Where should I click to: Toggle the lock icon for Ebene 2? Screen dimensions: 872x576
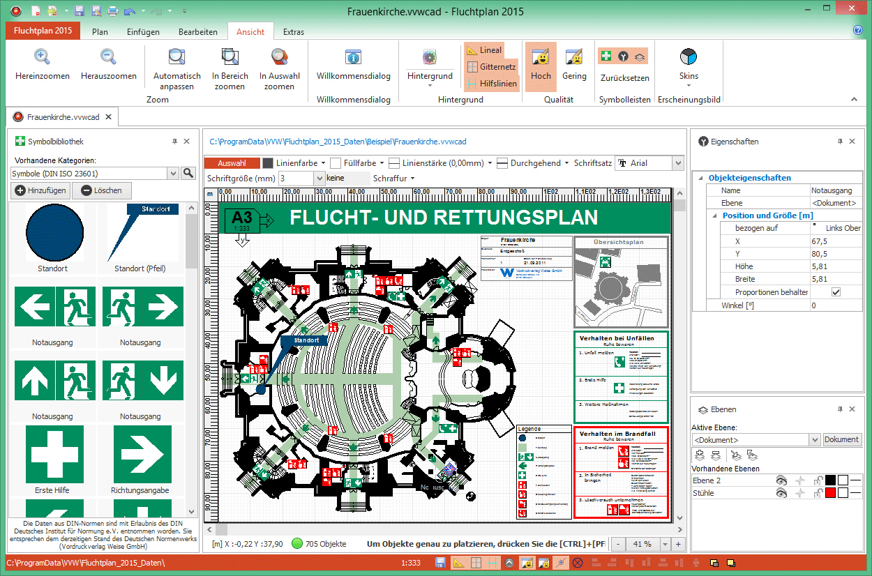pos(818,480)
